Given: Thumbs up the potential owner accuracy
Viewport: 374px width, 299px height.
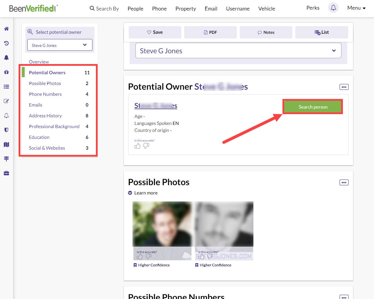Looking at the screenshot, I should click(137, 146).
